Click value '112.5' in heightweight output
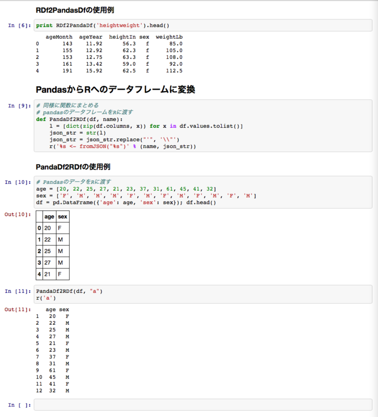378x417 pixels. [174, 71]
